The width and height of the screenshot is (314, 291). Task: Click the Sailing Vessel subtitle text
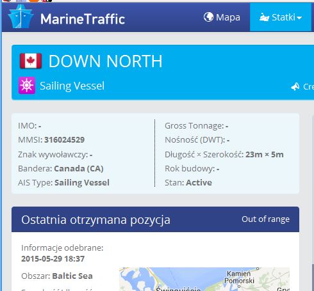pyautogui.click(x=72, y=86)
